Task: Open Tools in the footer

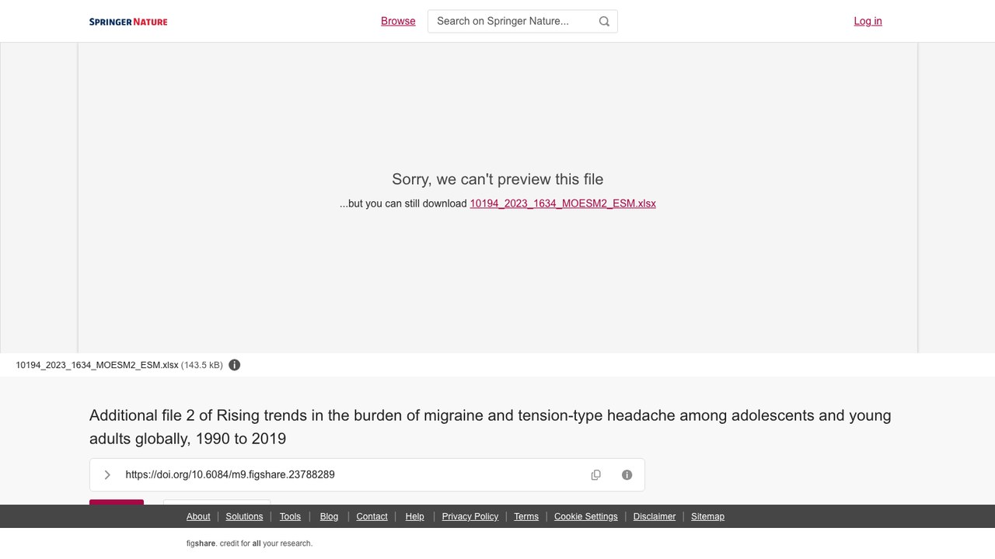Action: tap(290, 516)
